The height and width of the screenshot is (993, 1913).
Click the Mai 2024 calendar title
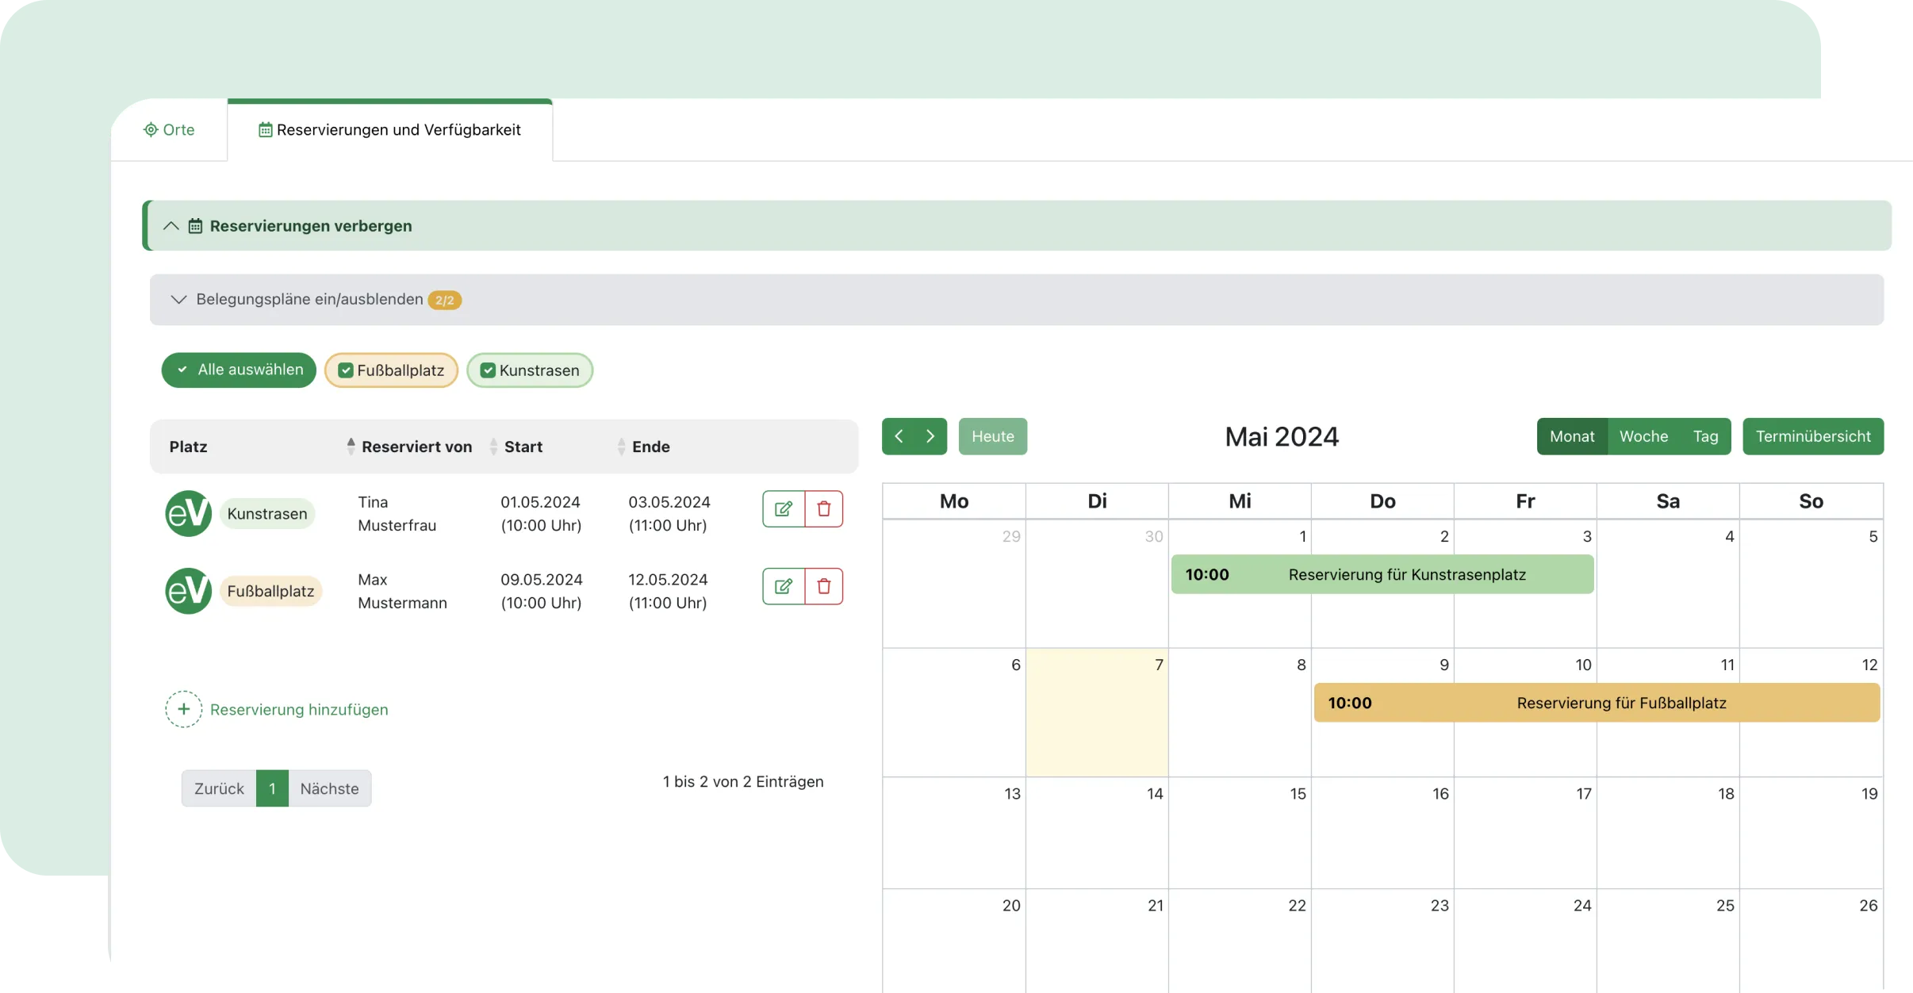click(1282, 436)
